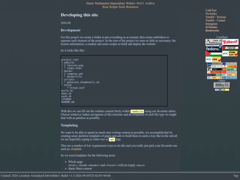
Task: Click 'dockerfile' in the code block
Action: tap(74, 76)
